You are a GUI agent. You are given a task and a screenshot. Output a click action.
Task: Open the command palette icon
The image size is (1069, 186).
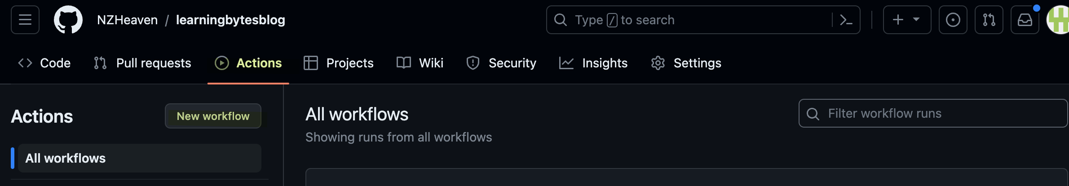pyautogui.click(x=846, y=20)
